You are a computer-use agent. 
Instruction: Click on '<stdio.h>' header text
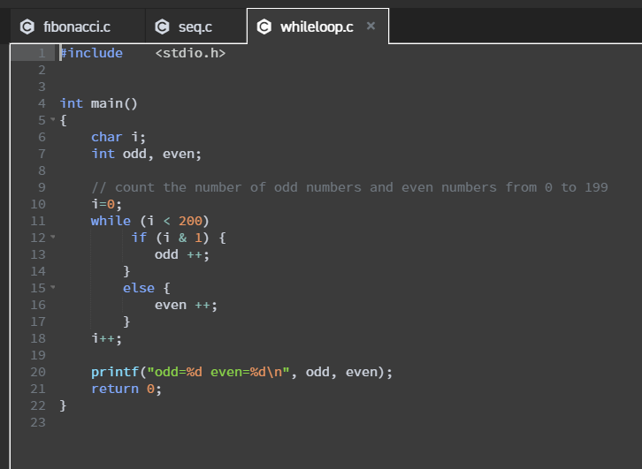click(190, 53)
